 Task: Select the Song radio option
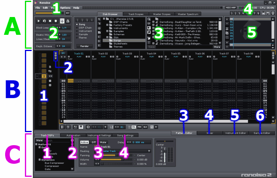tap(81, 25)
